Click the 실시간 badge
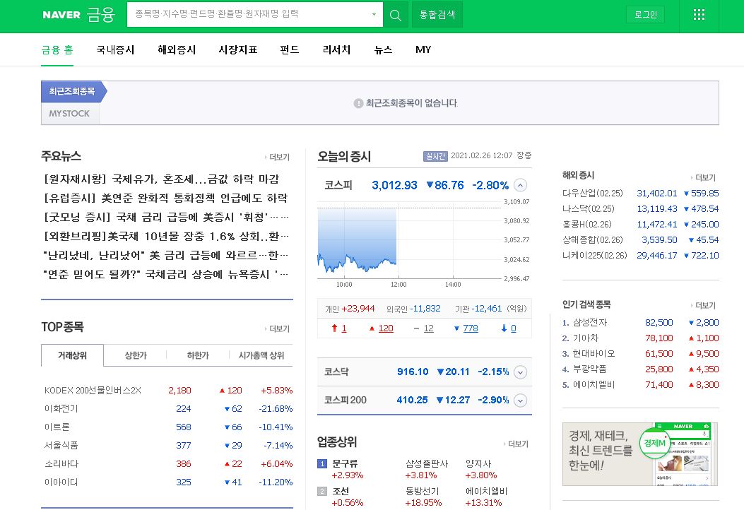 coord(435,156)
